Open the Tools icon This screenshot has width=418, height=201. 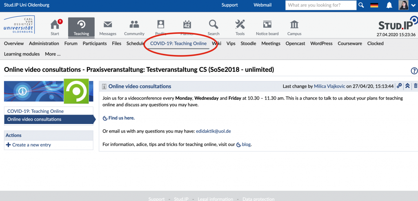pyautogui.click(x=240, y=25)
